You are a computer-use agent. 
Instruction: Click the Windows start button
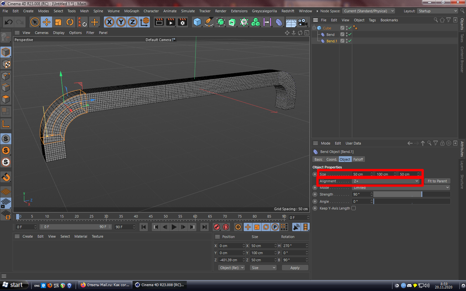[14, 285]
